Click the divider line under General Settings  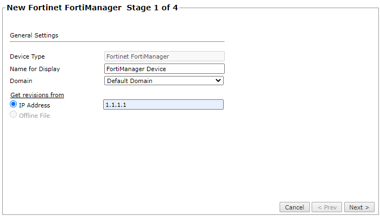(x=117, y=41)
